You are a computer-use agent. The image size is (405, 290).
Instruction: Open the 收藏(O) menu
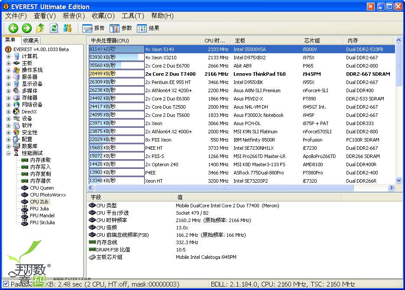[x=103, y=16]
